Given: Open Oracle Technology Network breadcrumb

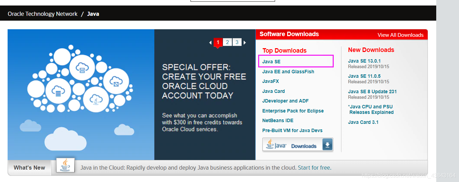Looking at the screenshot, I should pos(42,14).
